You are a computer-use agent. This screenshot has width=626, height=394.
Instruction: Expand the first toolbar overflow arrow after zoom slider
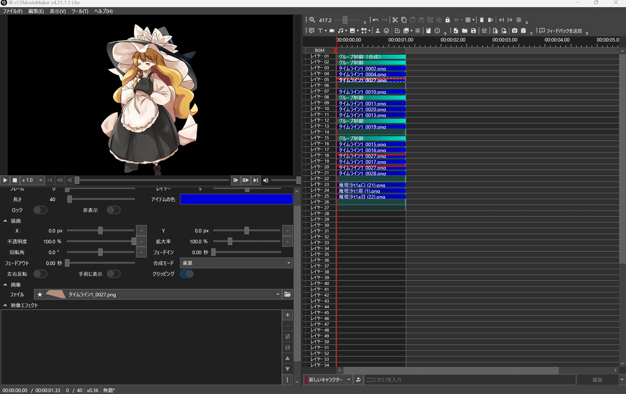[x=365, y=22]
